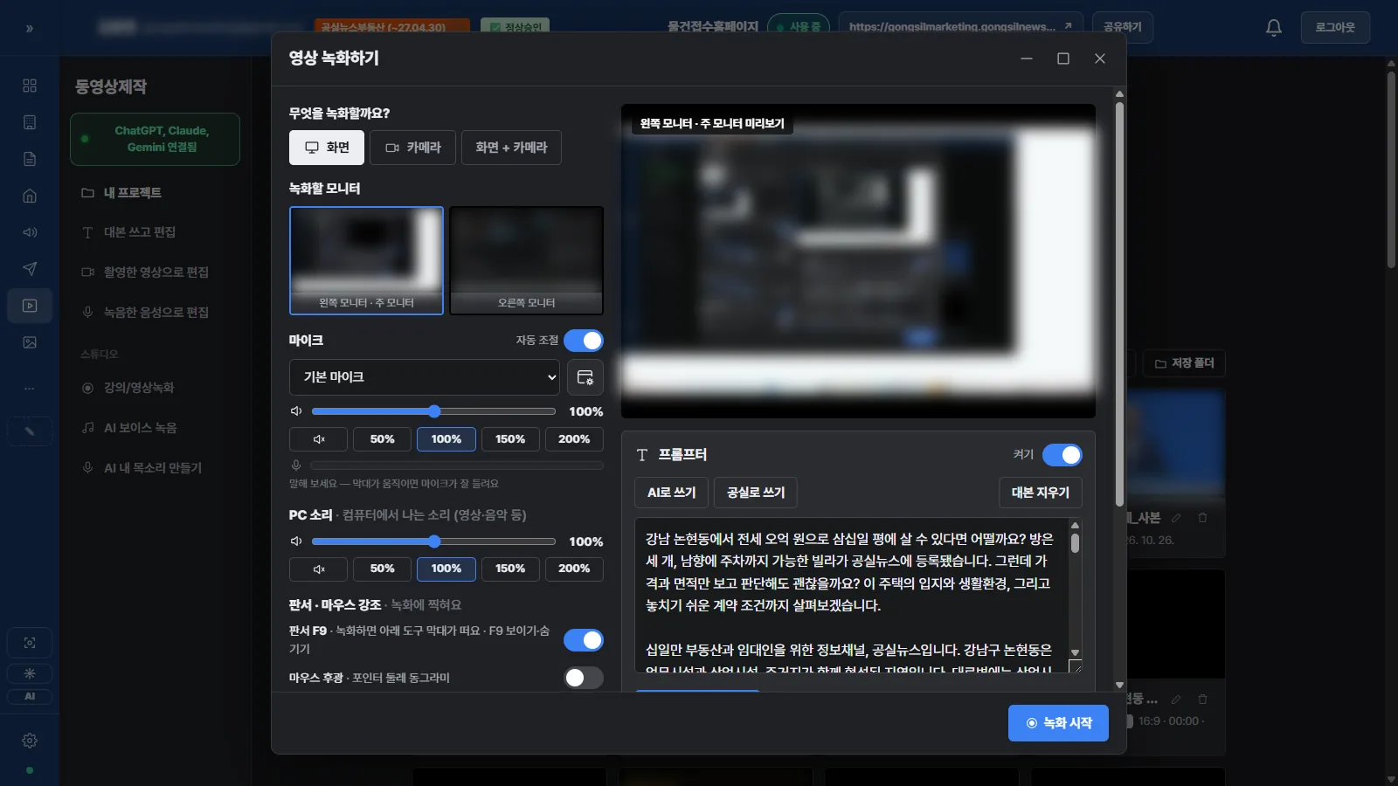
Task: Open the image icon in the left rail
Action: pos(30,342)
